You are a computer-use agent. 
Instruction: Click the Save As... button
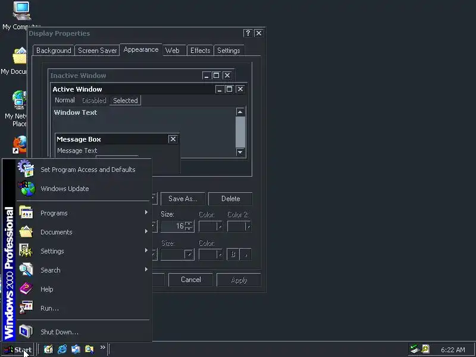(x=183, y=199)
